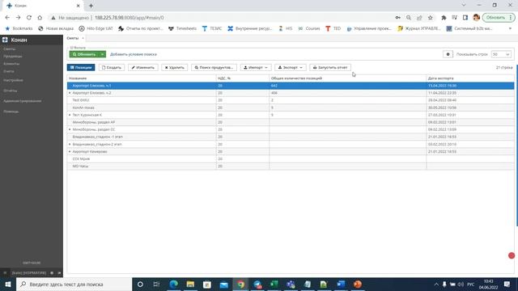Screen dimensions: 518x291
Task: Open the Courses bookmark
Action: click(309, 29)
